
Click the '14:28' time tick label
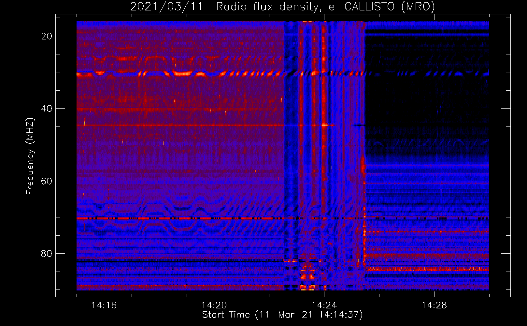[434, 305]
